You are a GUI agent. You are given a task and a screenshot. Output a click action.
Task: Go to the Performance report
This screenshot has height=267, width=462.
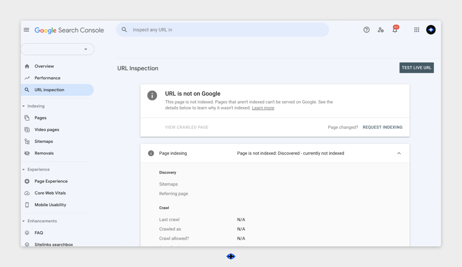coord(47,78)
